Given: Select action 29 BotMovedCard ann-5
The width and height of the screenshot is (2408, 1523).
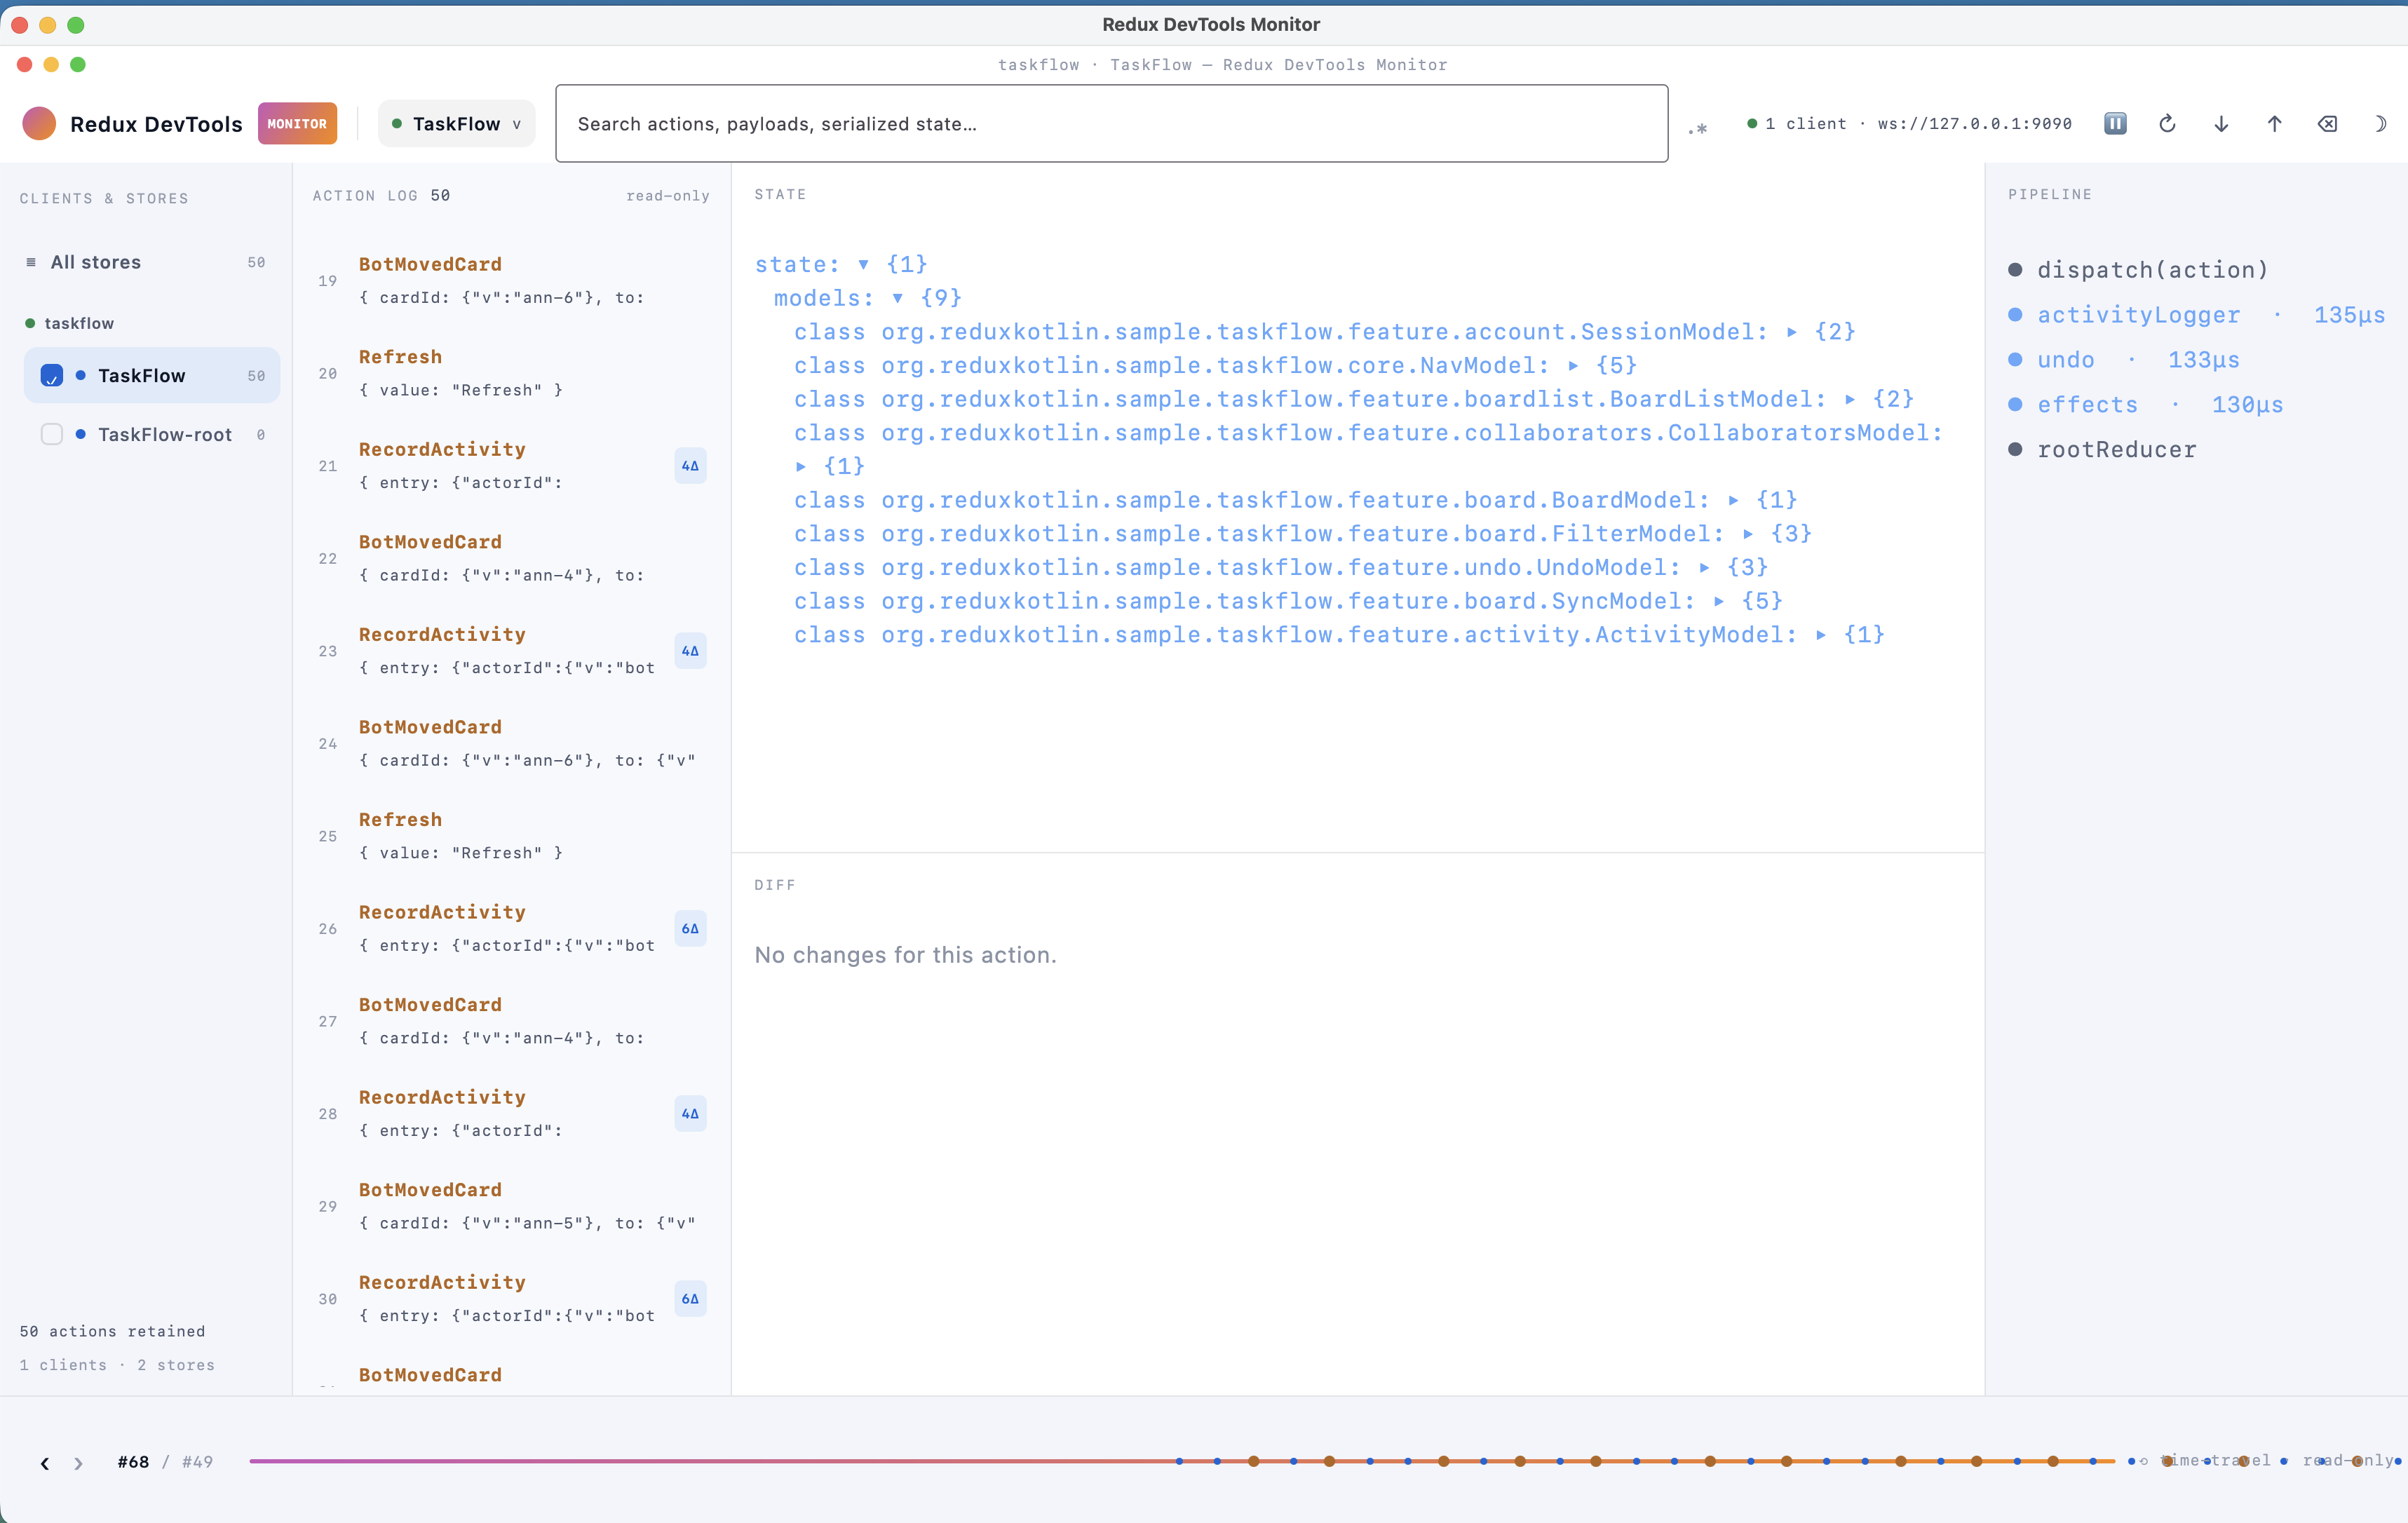Looking at the screenshot, I should tap(512, 1206).
